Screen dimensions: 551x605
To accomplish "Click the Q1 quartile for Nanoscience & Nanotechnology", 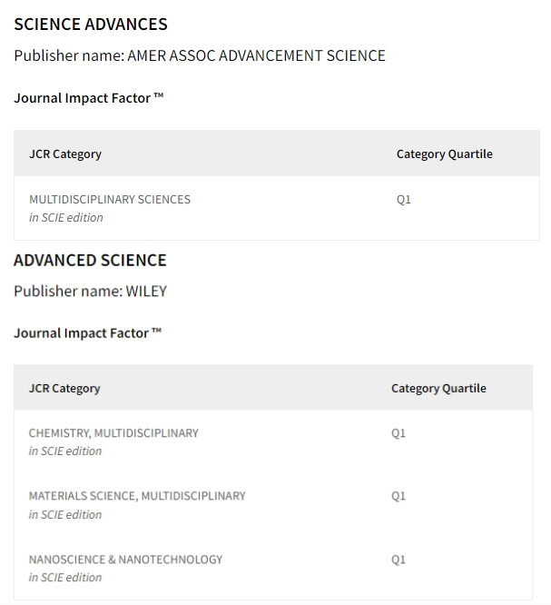I will pyautogui.click(x=398, y=560).
